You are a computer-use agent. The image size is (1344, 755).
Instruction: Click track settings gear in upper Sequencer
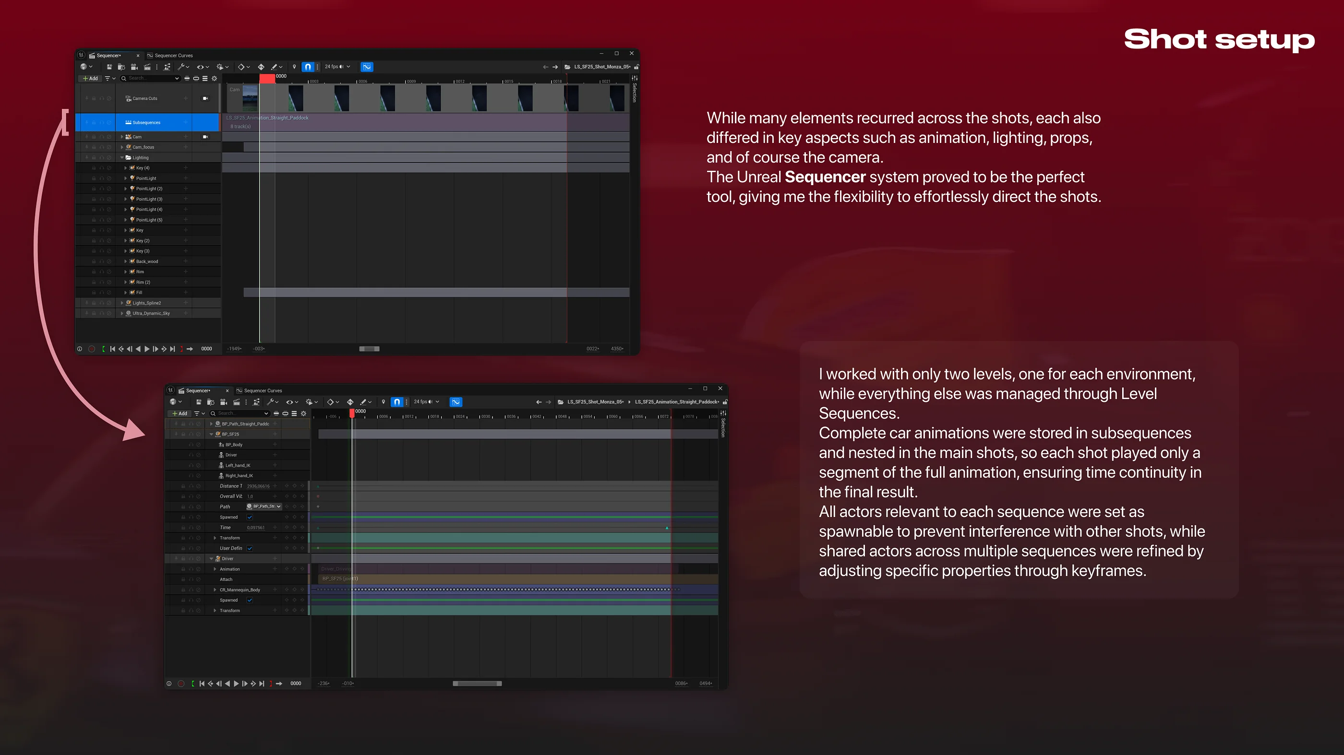click(215, 78)
